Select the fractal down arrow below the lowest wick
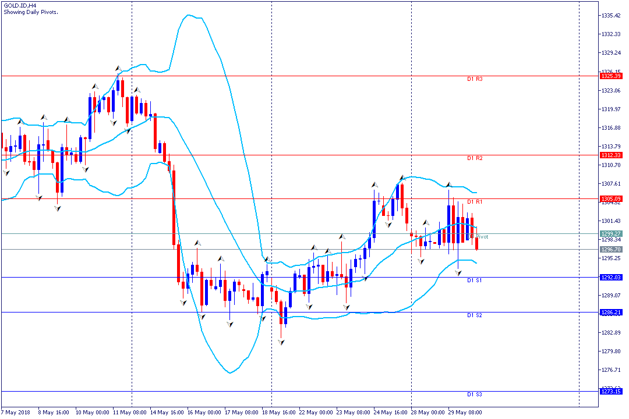The image size is (629, 419). click(281, 343)
